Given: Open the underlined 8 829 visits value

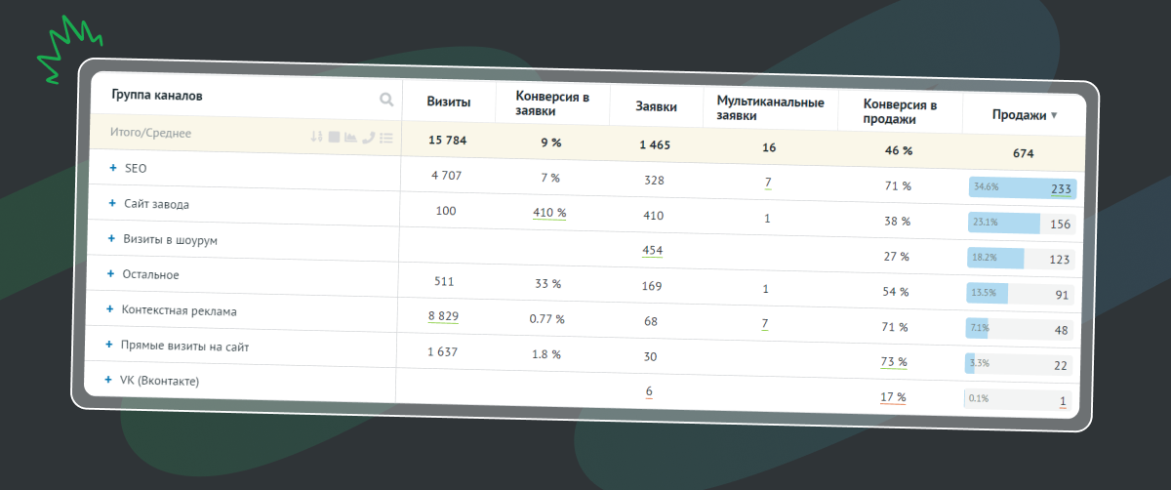Looking at the screenshot, I should (443, 316).
